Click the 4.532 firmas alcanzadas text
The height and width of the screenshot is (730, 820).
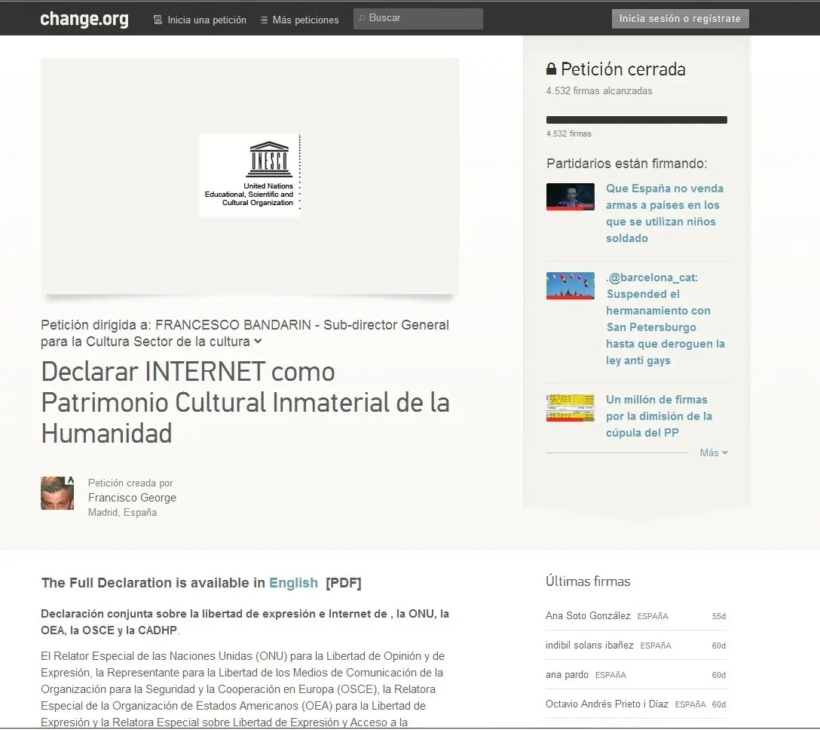pyautogui.click(x=598, y=91)
